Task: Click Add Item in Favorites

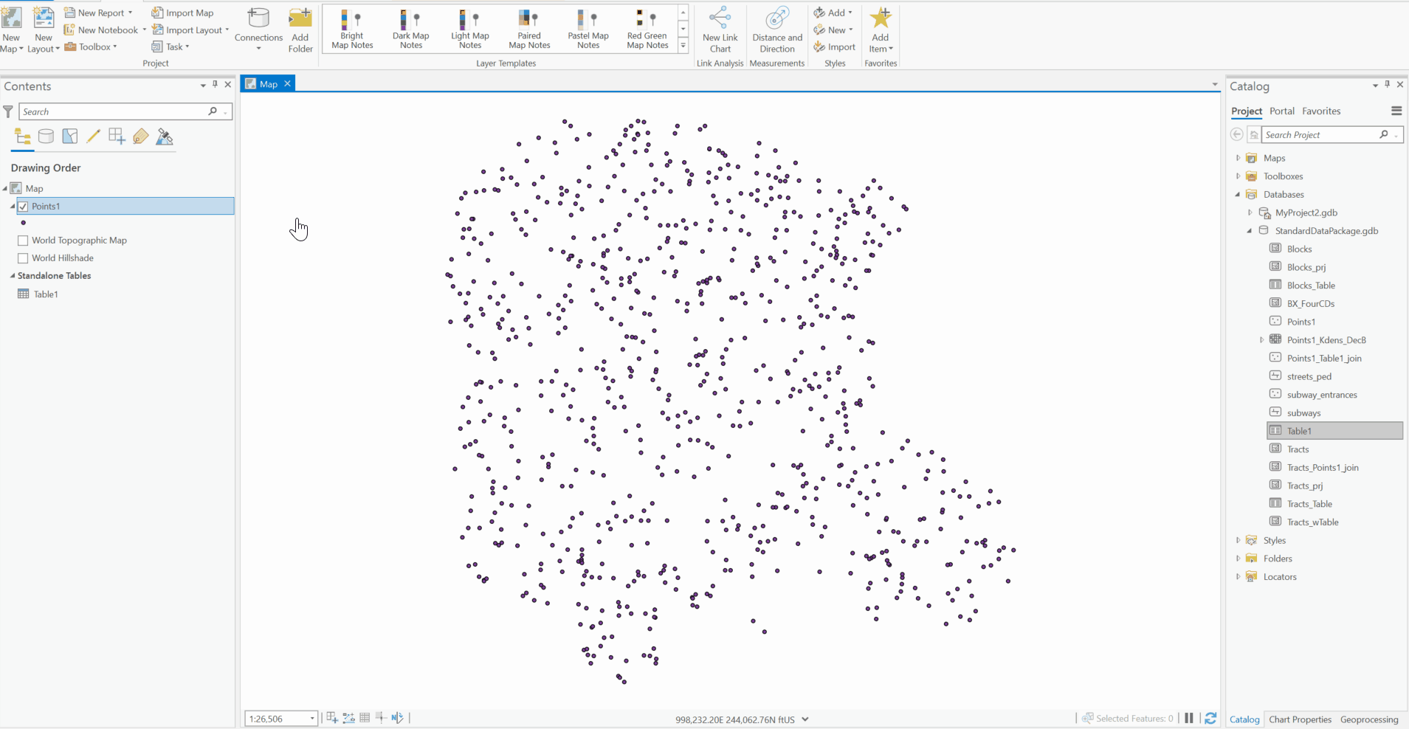Action: (881, 30)
